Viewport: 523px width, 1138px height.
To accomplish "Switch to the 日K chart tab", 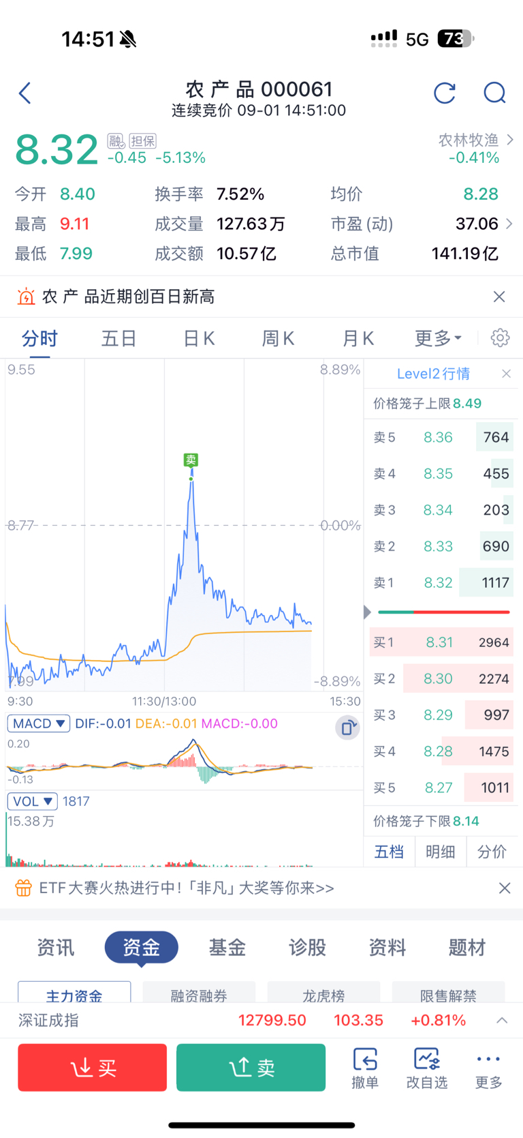I will click(199, 338).
